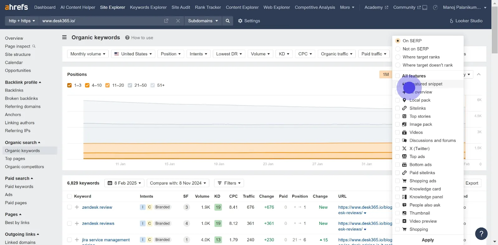Image resolution: width=498 pixels, height=245 pixels.
Task: Click the Export button
Action: pos(472,183)
